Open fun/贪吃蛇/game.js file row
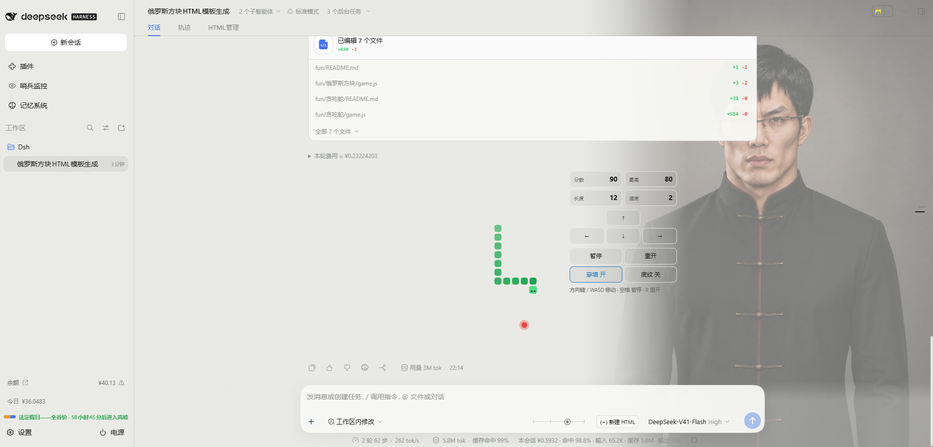Viewport: 933px width, 447px height. [532, 114]
